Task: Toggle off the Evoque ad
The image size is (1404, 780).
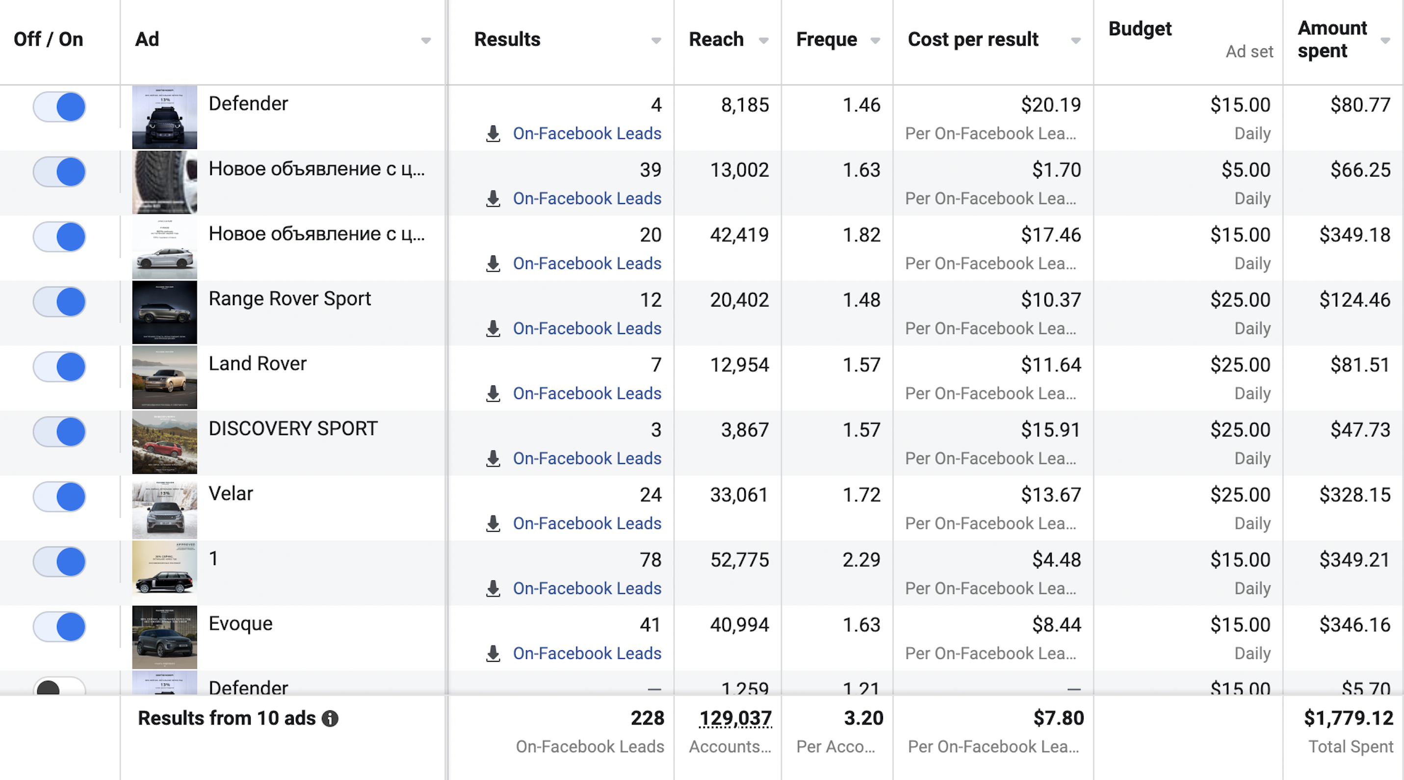Action: click(x=59, y=626)
